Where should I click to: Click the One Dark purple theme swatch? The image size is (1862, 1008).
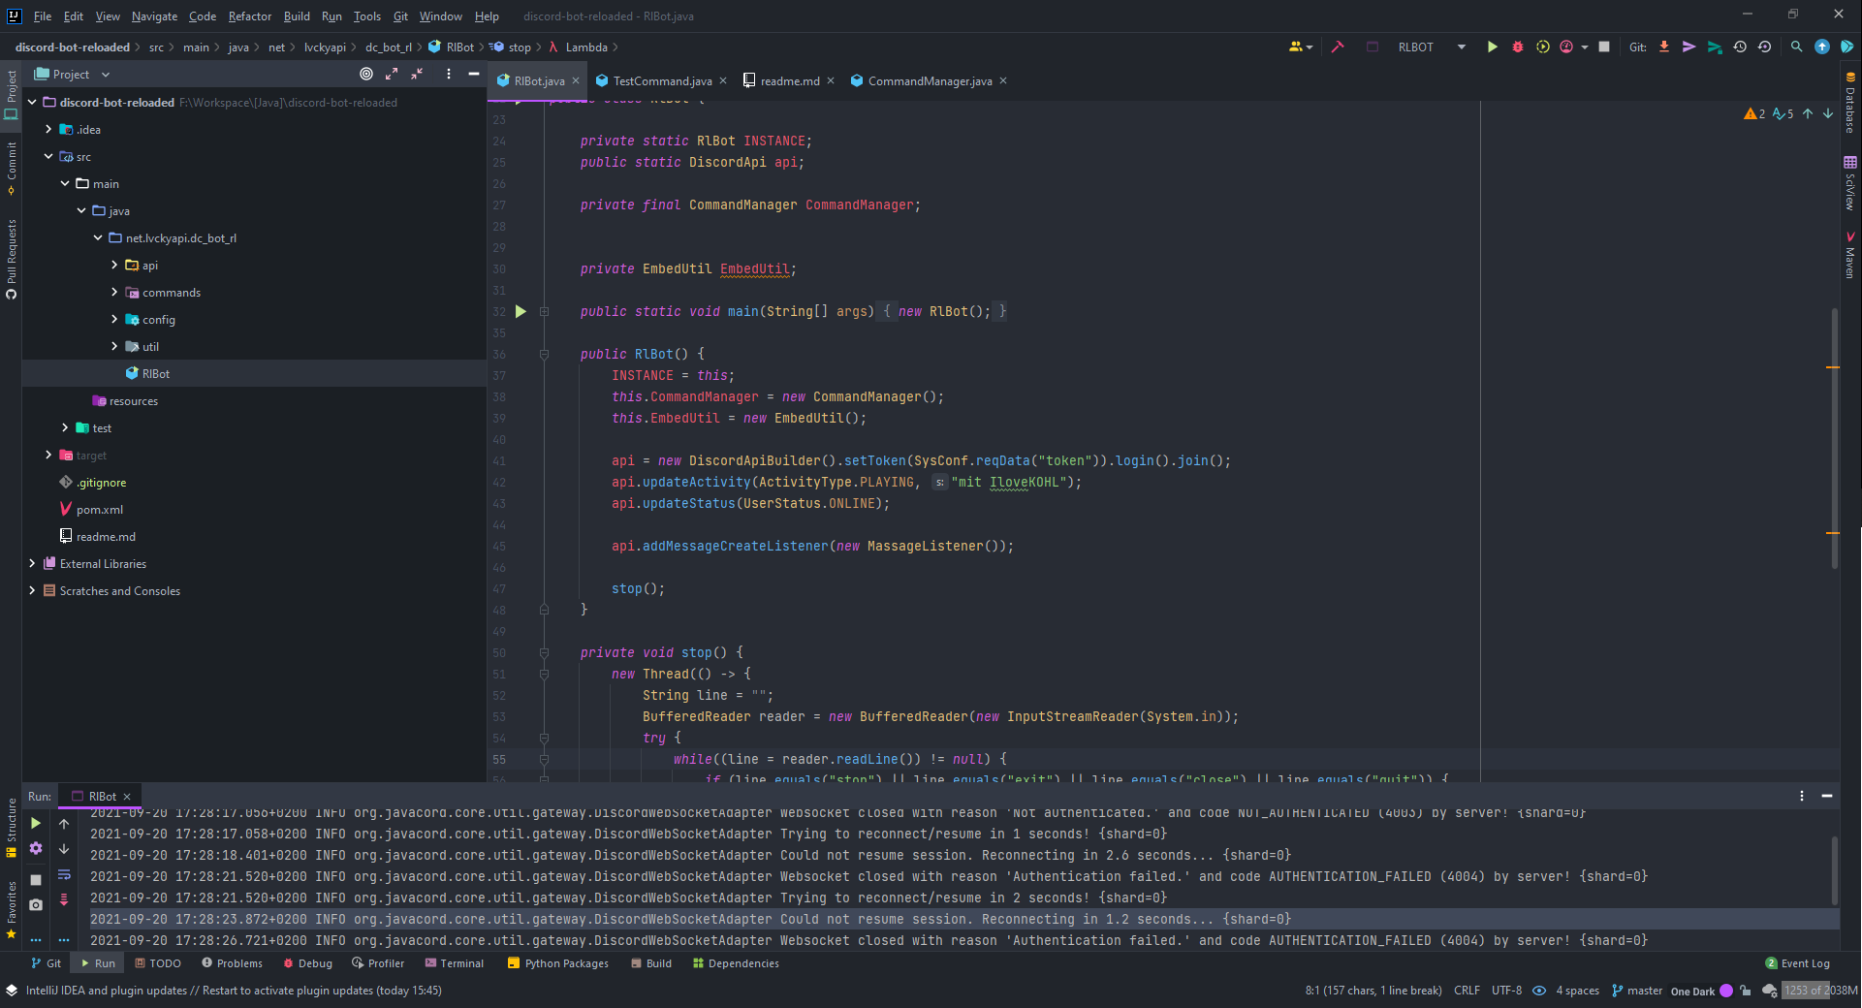click(x=1725, y=991)
